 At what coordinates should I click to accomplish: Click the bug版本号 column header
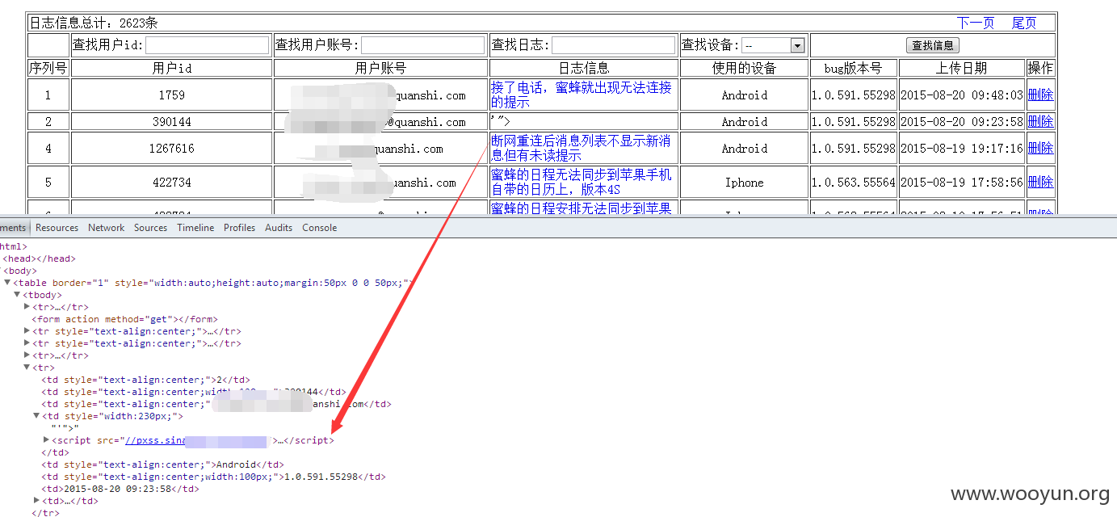(x=854, y=69)
